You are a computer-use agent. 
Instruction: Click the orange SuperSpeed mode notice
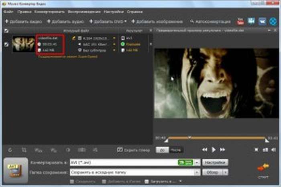[68, 56]
